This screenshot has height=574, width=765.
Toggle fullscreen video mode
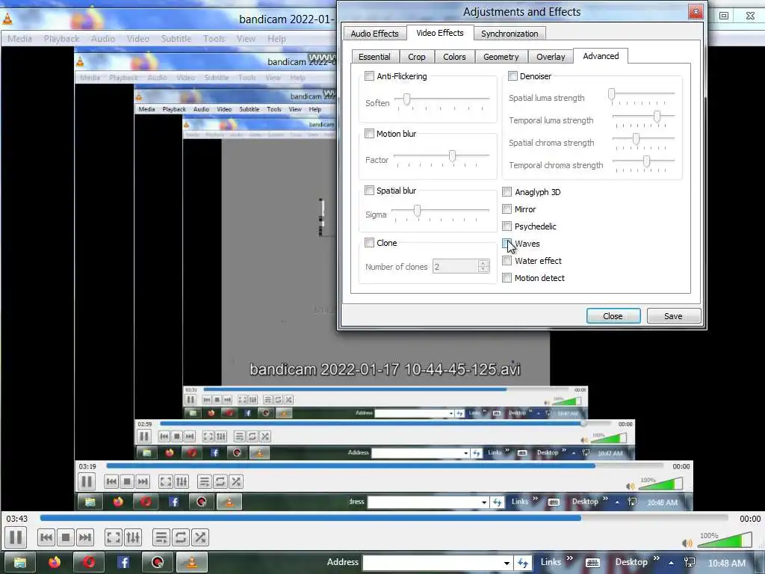pos(114,538)
